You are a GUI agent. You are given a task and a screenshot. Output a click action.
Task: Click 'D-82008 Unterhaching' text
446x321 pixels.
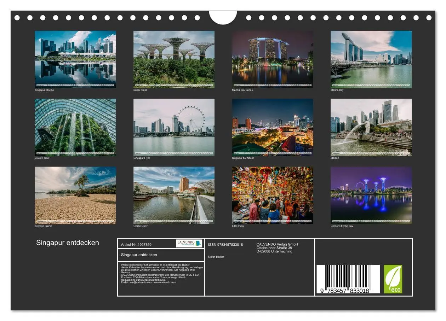(274, 251)
